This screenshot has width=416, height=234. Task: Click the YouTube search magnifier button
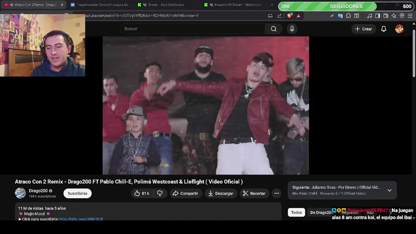pyautogui.click(x=274, y=29)
